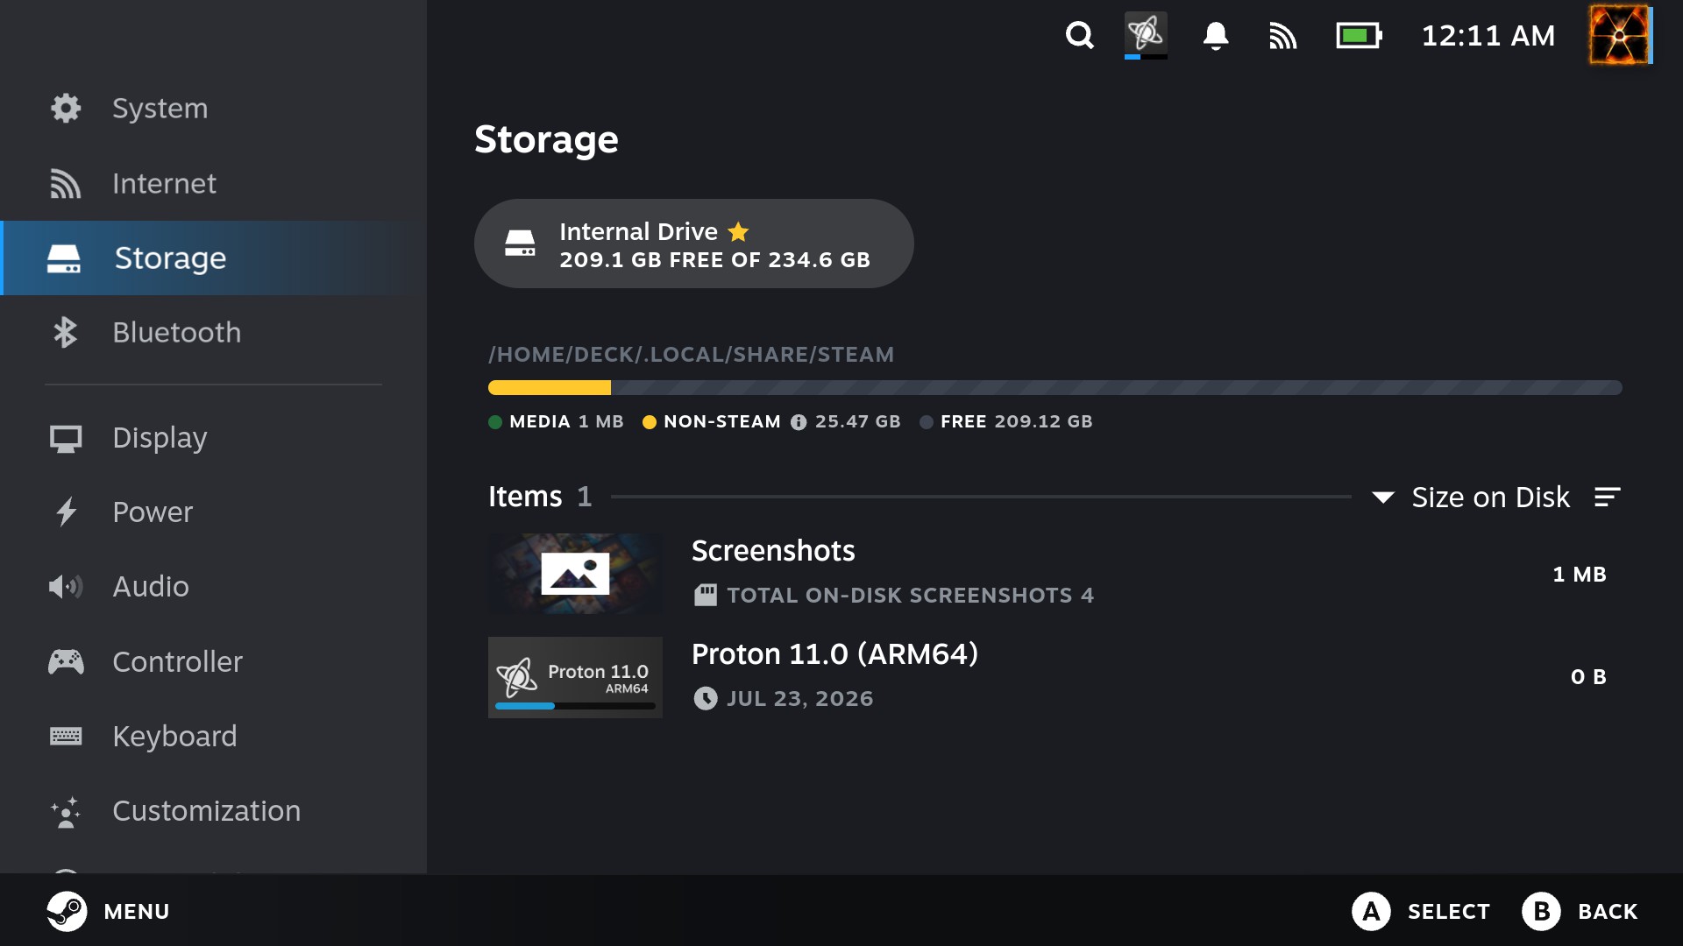
Task: Open the search magnifier icon
Action: (x=1079, y=36)
